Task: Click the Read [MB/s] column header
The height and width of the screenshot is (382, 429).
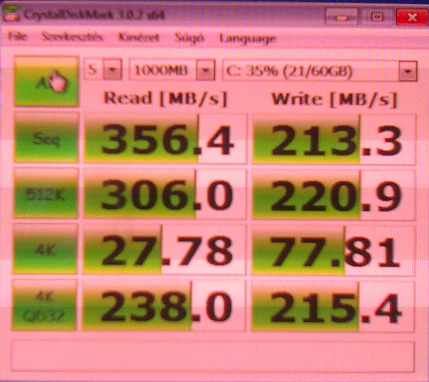Action: [x=165, y=98]
